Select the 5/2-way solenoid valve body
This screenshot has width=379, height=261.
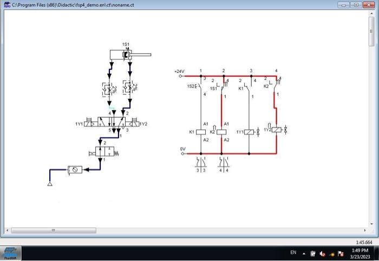click(x=112, y=122)
